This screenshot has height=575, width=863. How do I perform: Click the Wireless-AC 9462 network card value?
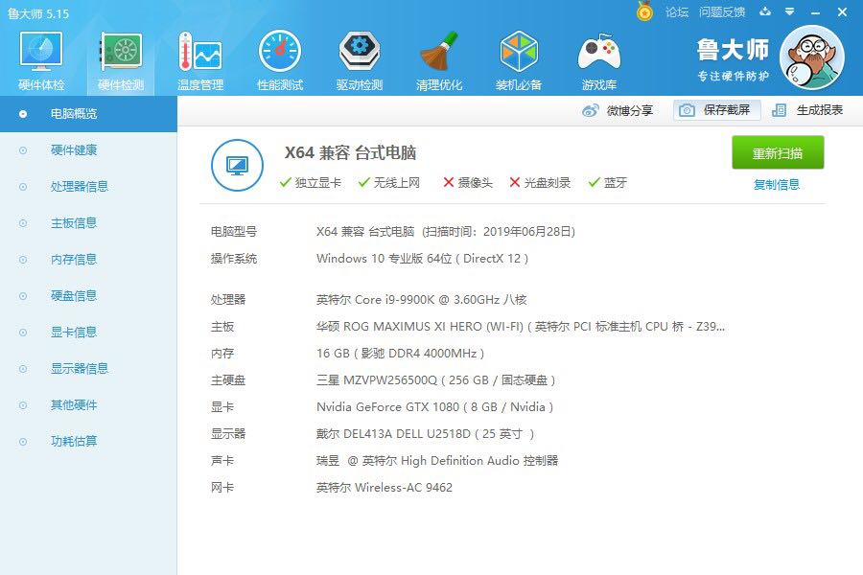[385, 488]
